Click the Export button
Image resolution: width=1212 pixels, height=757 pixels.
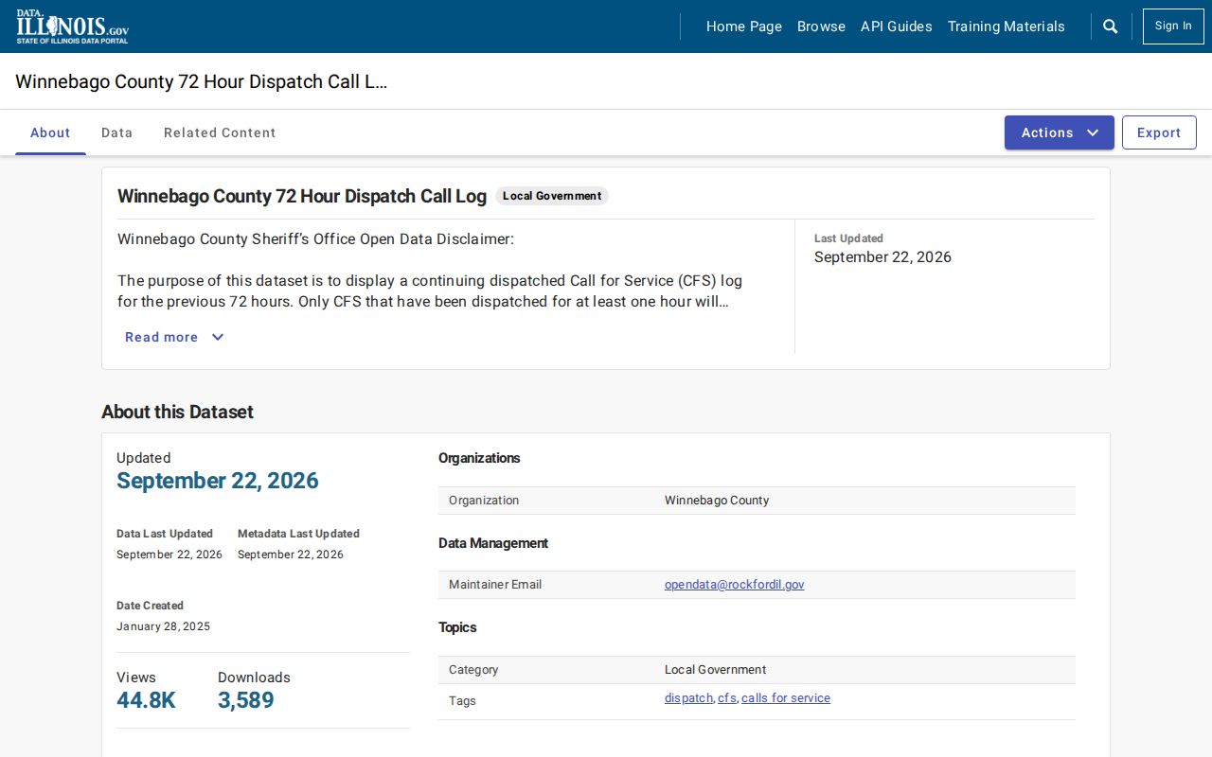[1159, 132]
